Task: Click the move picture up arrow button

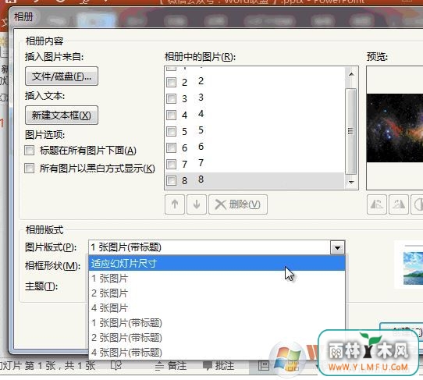Action: point(175,204)
